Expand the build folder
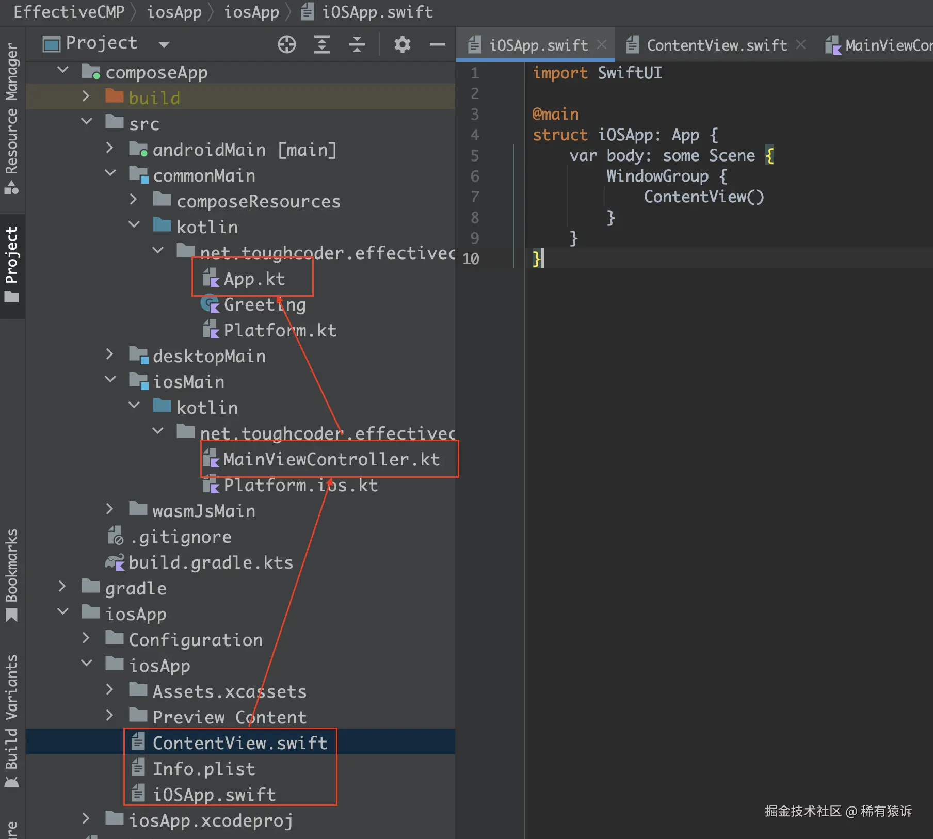The height and width of the screenshot is (839, 933). tap(86, 97)
